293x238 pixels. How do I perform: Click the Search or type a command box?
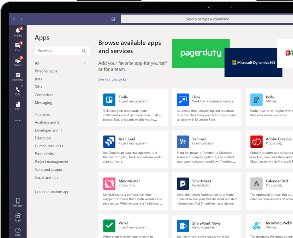click(x=207, y=19)
